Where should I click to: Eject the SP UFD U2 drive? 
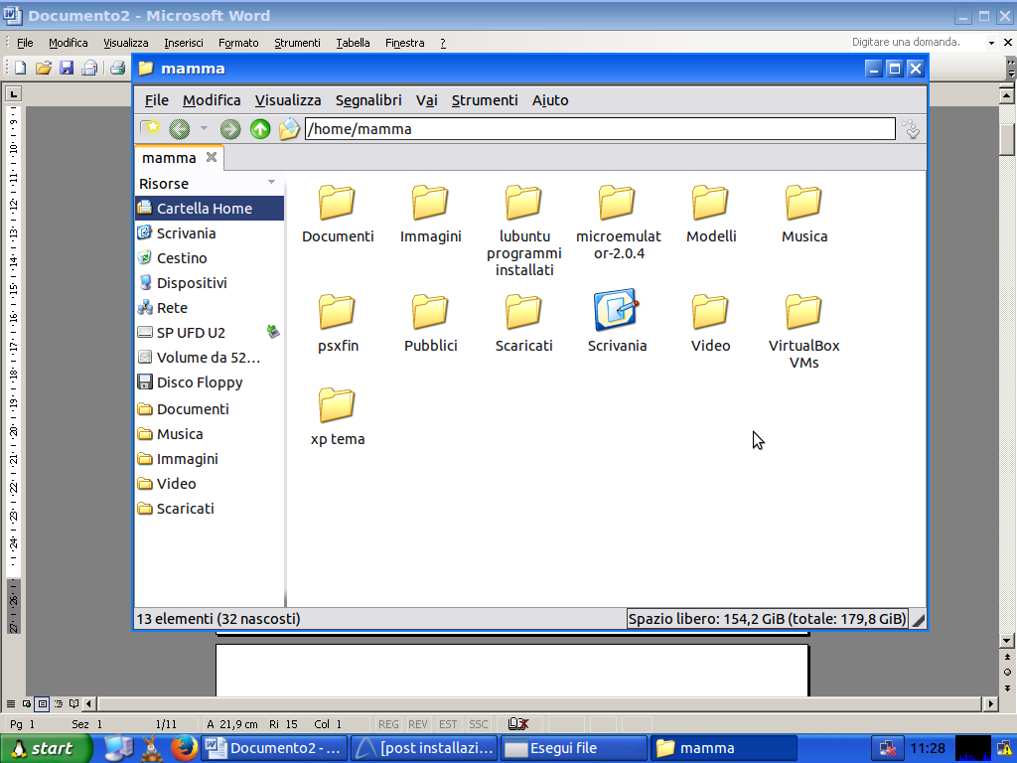coord(273,332)
